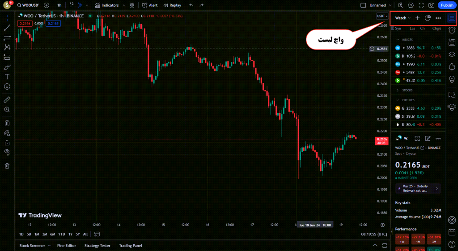Collapse the right widget bar arrow
Viewport: 458px width, 251px height.
click(x=391, y=232)
